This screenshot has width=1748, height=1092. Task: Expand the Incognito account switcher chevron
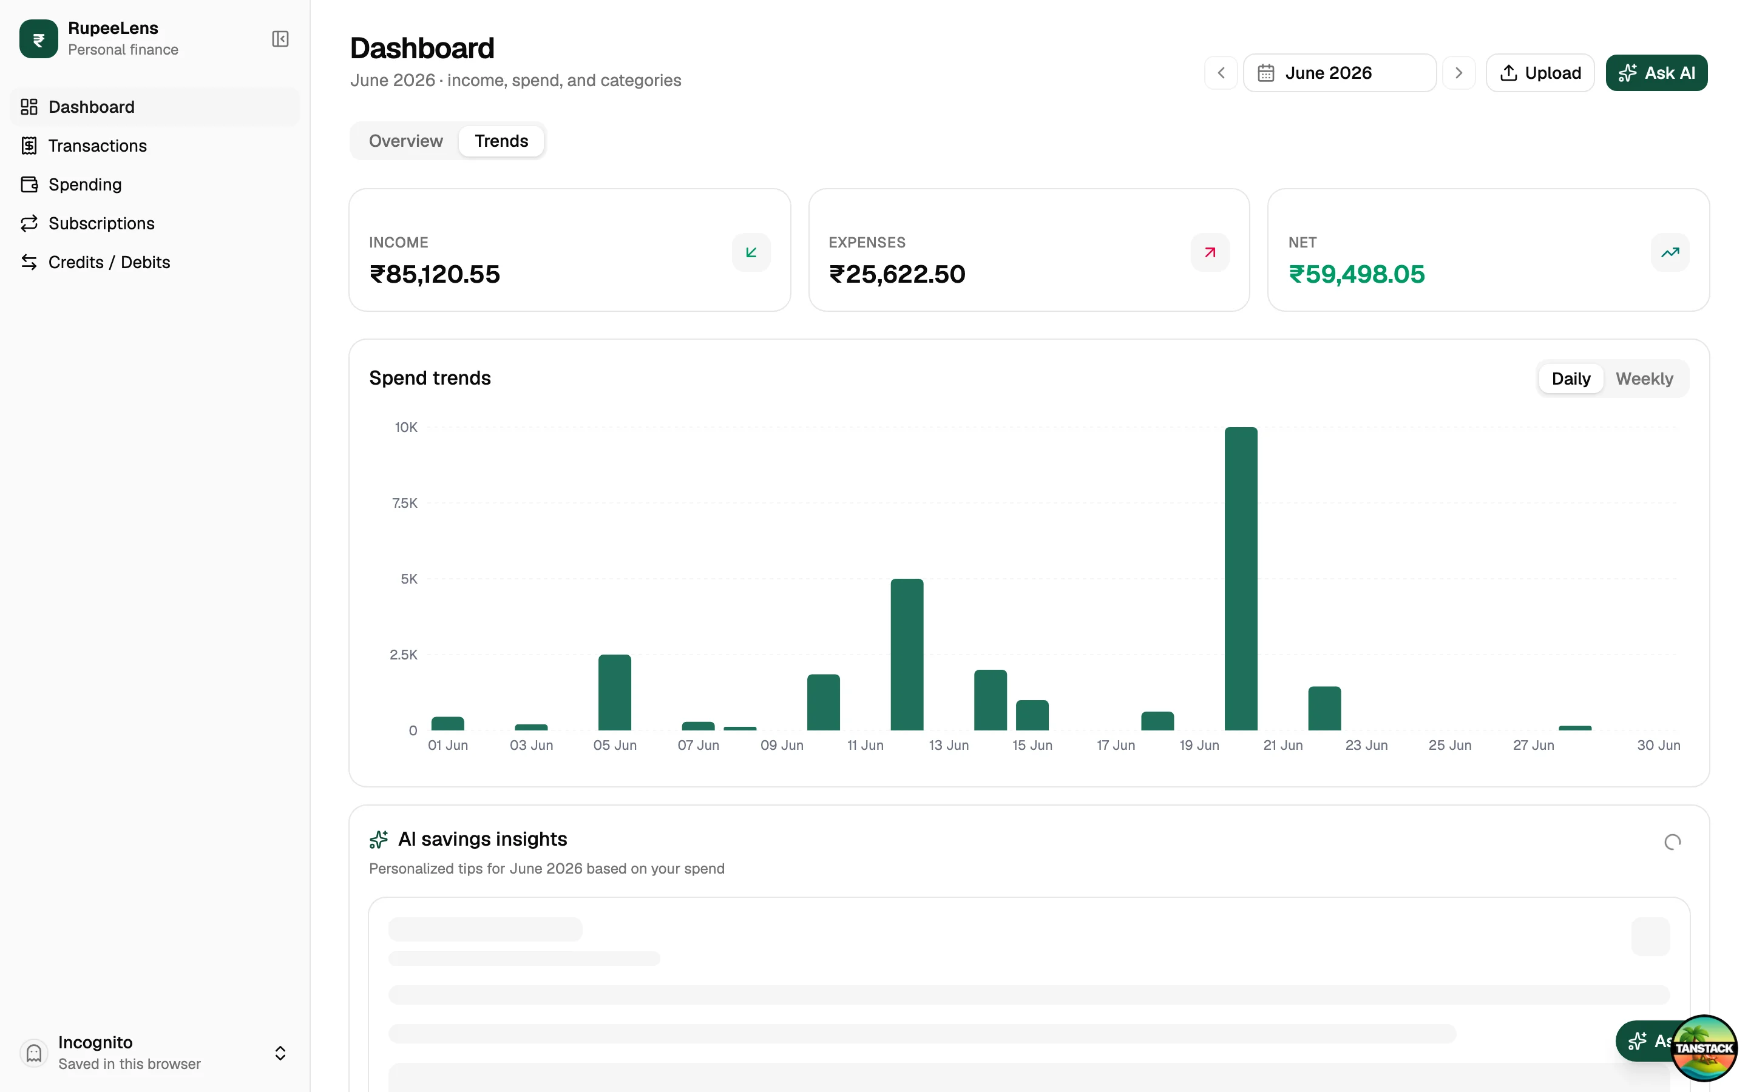tap(280, 1053)
